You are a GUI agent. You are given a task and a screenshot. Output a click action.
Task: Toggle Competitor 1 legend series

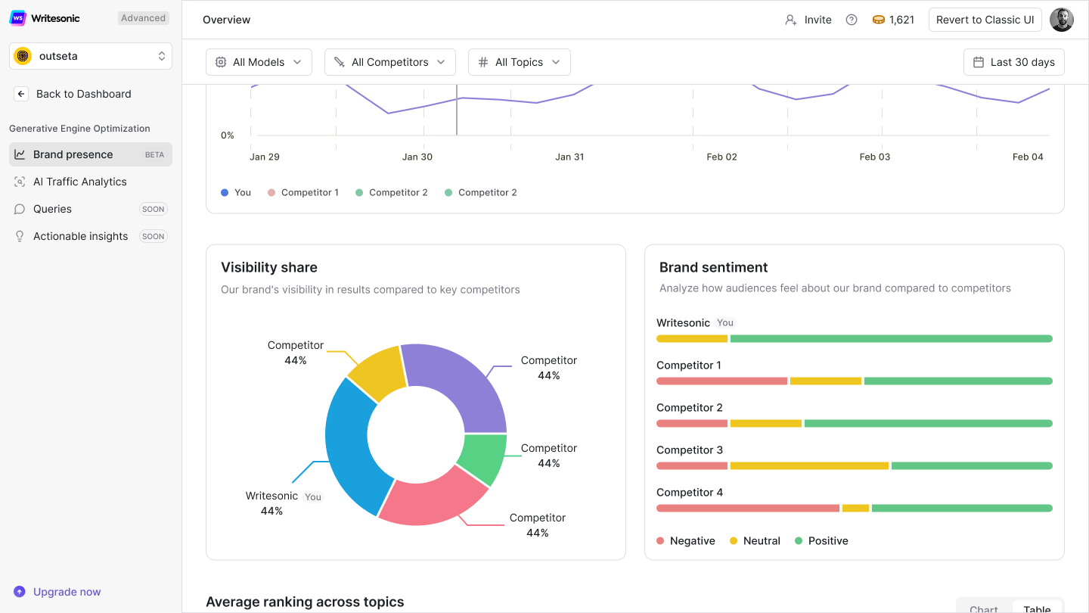(x=303, y=192)
